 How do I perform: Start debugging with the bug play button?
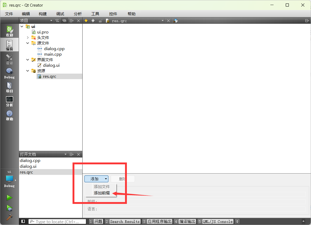pyautogui.click(x=9, y=208)
